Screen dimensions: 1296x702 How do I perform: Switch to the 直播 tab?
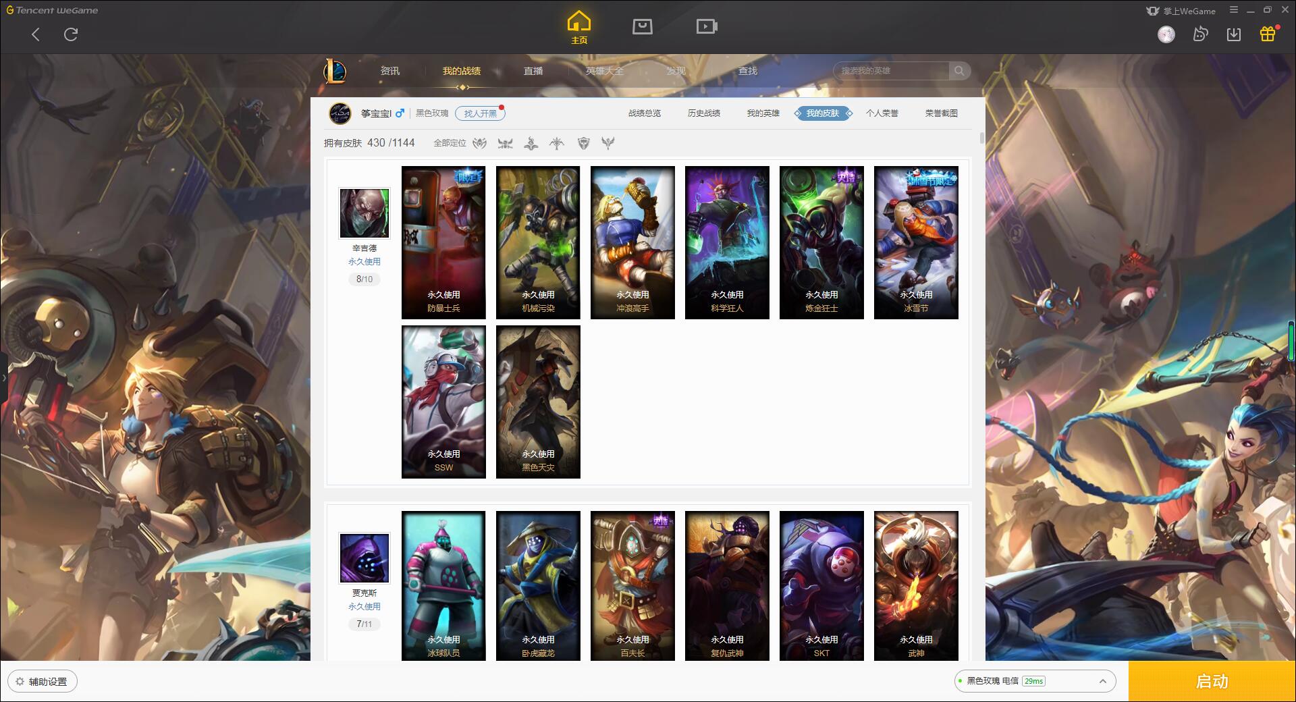533,71
